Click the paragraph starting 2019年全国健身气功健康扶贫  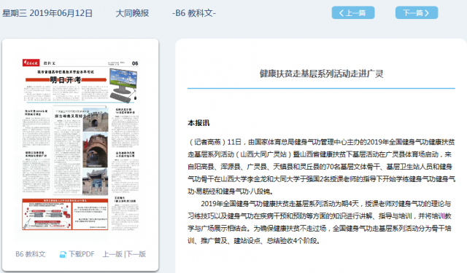tap(320, 222)
